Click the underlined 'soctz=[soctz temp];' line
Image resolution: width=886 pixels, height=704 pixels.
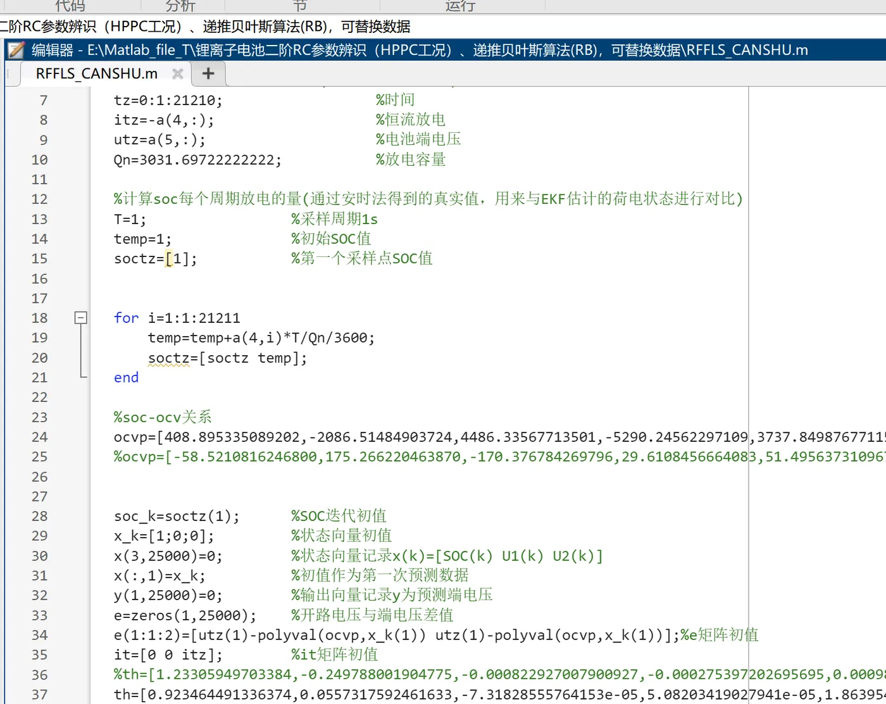[228, 358]
